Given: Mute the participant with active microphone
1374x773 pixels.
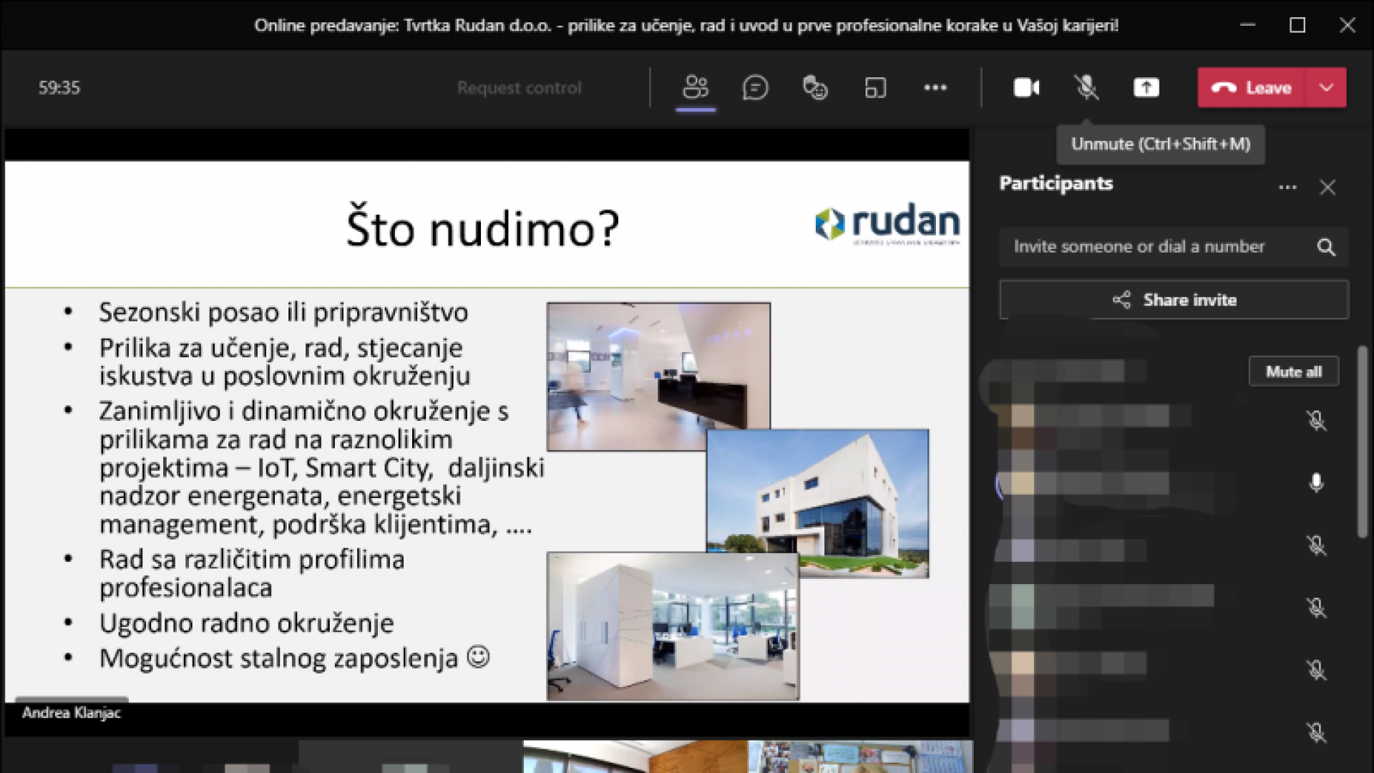Looking at the screenshot, I should pos(1315,483).
